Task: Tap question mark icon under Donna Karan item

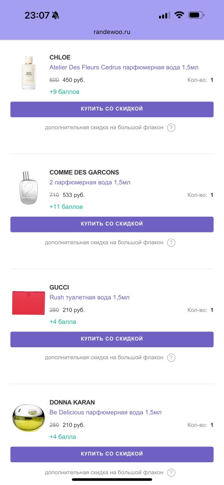Action: pyautogui.click(x=171, y=472)
